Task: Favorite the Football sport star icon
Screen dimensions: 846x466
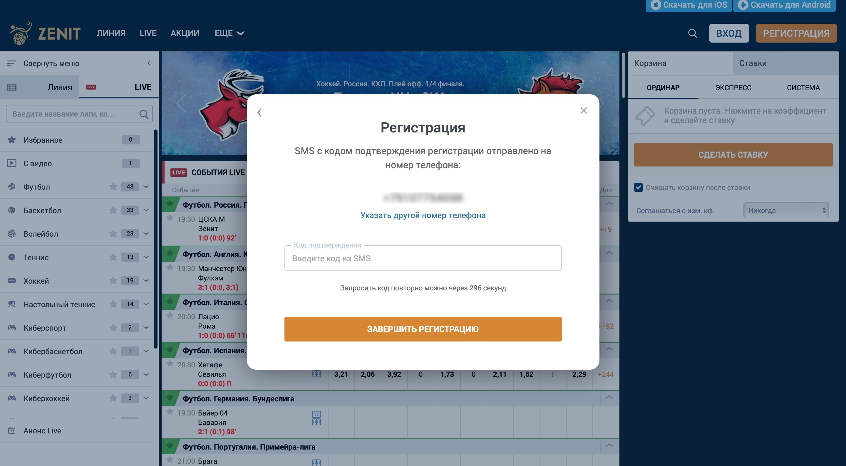Action: coord(113,187)
